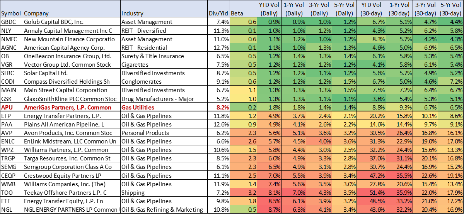Select OneBeacon Insurance Group, Ltd. cell

pyautogui.click(x=72, y=56)
